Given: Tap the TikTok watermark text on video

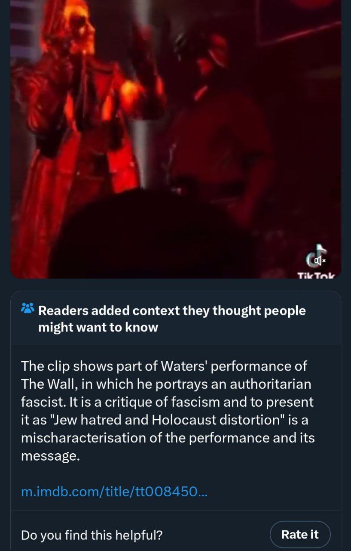Looking at the screenshot, I should pos(315,275).
